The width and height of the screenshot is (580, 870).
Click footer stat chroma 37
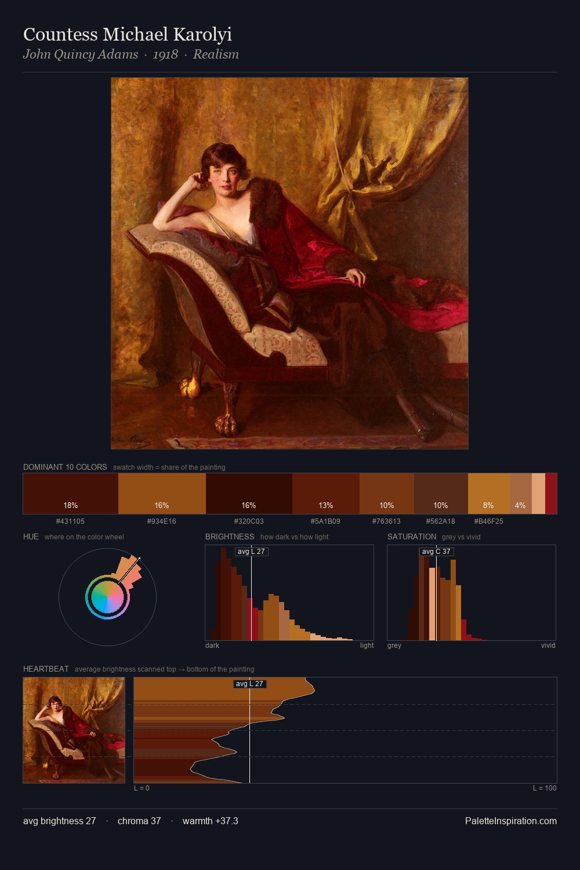pos(139,821)
